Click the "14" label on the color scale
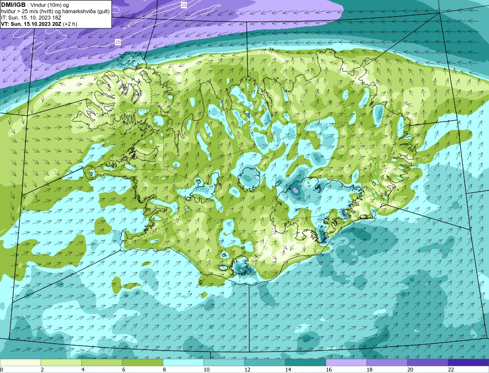489x373 pixels. click(x=288, y=370)
